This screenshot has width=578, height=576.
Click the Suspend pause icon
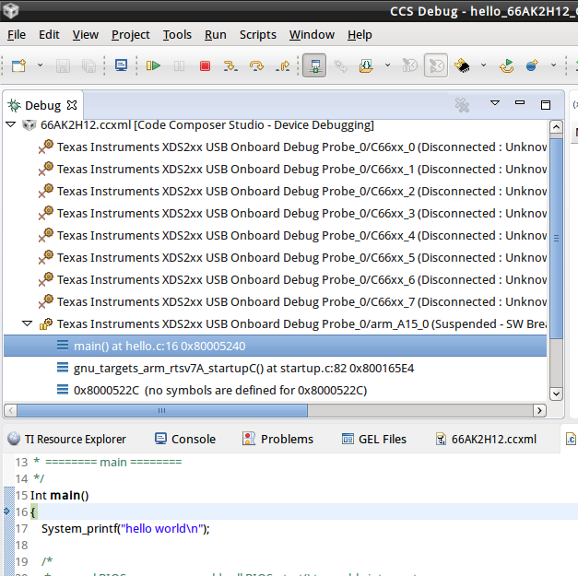(179, 66)
